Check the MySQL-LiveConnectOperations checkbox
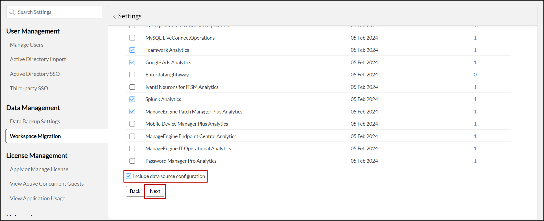Screen dimensions: 544x221 tap(132, 38)
